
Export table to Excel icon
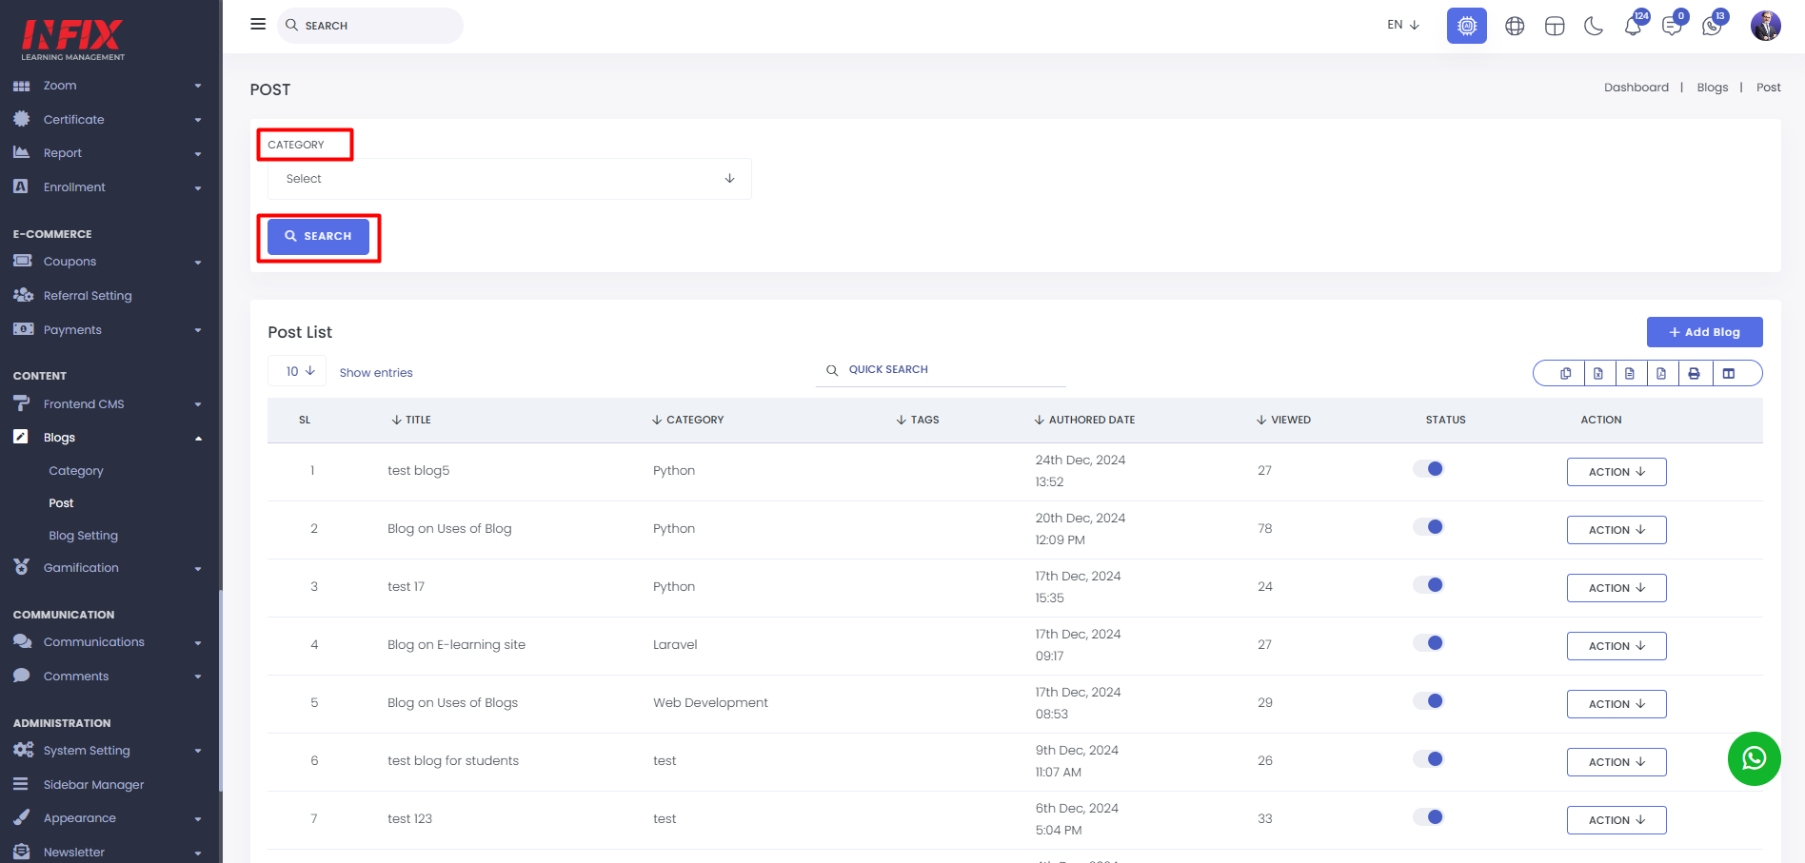click(x=1598, y=374)
